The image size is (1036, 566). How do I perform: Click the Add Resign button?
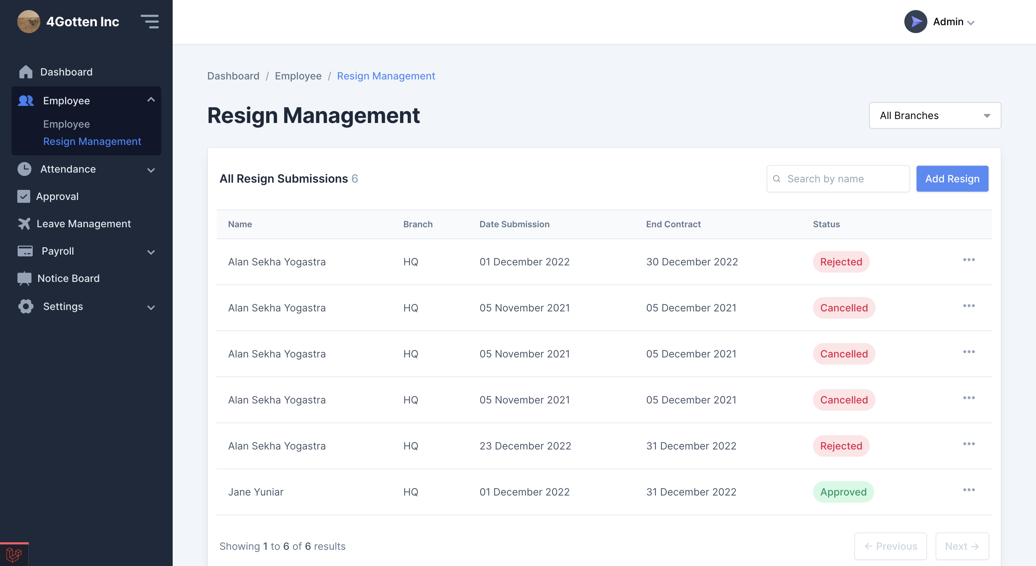tap(952, 179)
